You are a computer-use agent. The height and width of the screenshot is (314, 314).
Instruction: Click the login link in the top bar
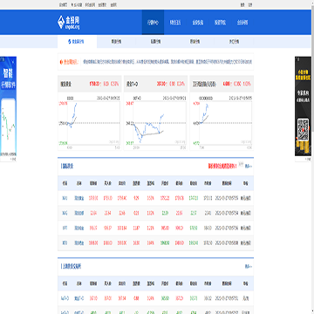coord(242,5)
